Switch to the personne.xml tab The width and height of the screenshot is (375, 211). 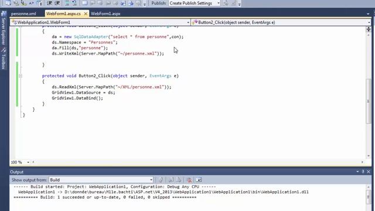(x=23, y=13)
